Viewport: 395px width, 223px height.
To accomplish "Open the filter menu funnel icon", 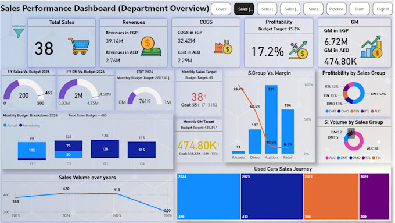I will click(19, 33).
